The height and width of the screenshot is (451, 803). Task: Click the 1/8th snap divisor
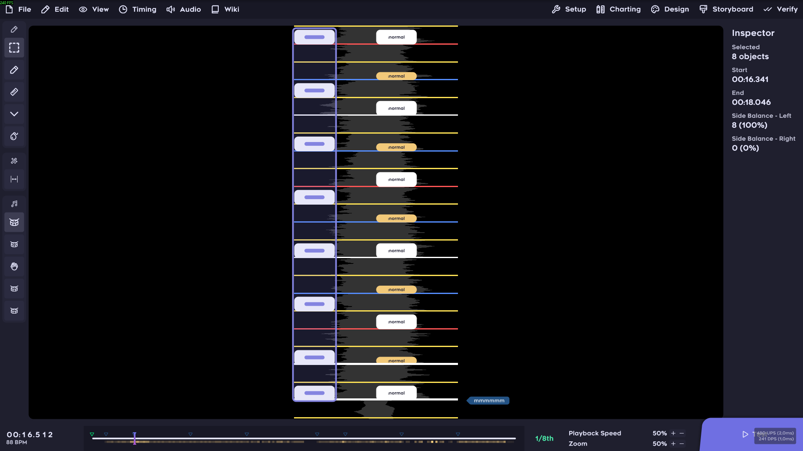tap(544, 438)
